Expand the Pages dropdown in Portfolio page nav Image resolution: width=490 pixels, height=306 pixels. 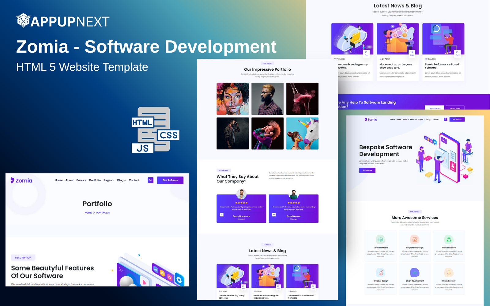[109, 180]
